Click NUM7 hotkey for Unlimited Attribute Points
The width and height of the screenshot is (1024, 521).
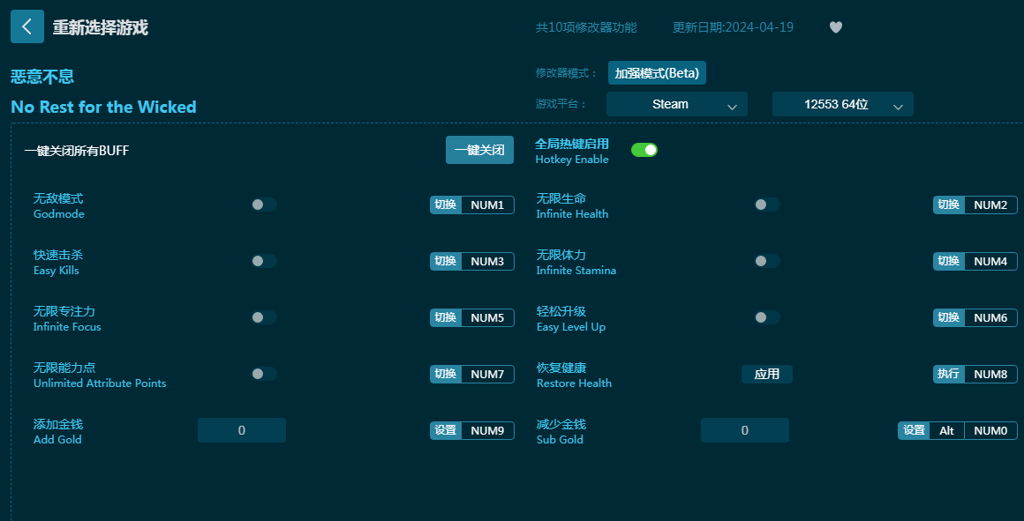click(487, 375)
